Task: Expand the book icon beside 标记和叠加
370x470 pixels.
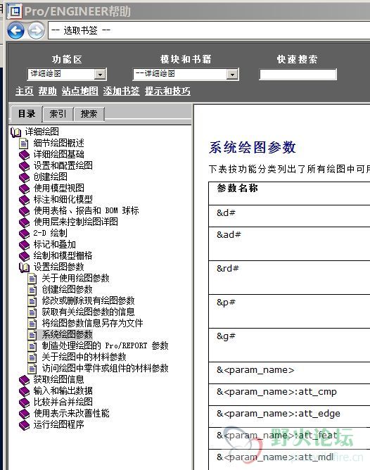Action: tap(24, 245)
